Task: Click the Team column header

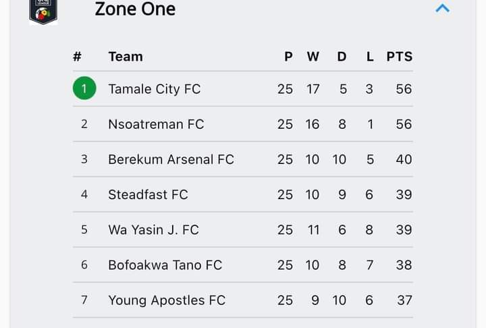Action: click(x=126, y=57)
